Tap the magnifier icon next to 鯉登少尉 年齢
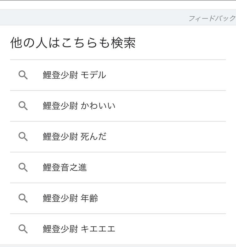 [x=23, y=198]
